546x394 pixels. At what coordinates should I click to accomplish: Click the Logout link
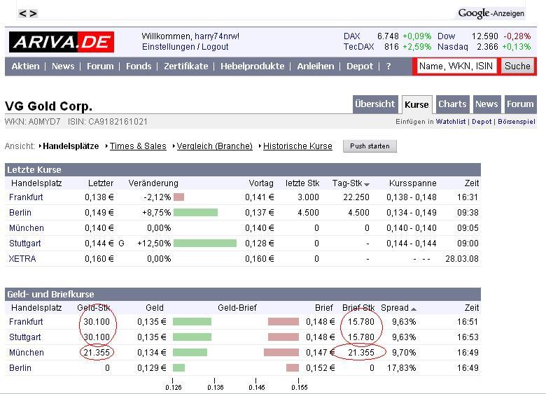[x=215, y=47]
